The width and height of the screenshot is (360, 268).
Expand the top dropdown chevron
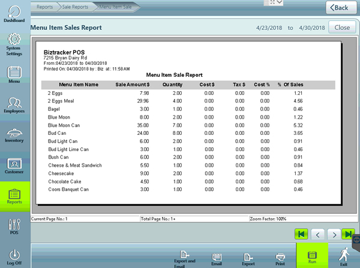point(280,2)
